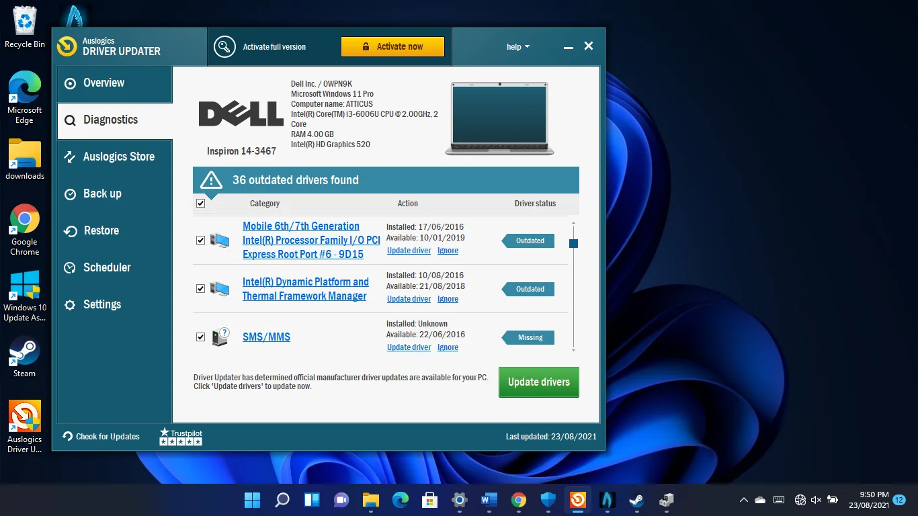Viewport: 918px width, 516px height.
Task: Open the Recycle Bin desktop icon
Action: click(x=25, y=28)
